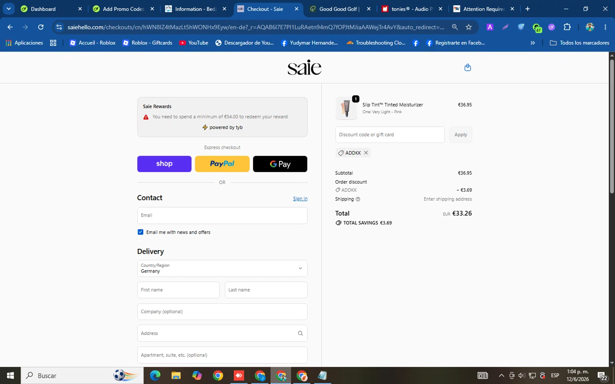The image size is (615, 384).
Task: Open File Explorer from taskbar
Action: pyautogui.click(x=176, y=375)
